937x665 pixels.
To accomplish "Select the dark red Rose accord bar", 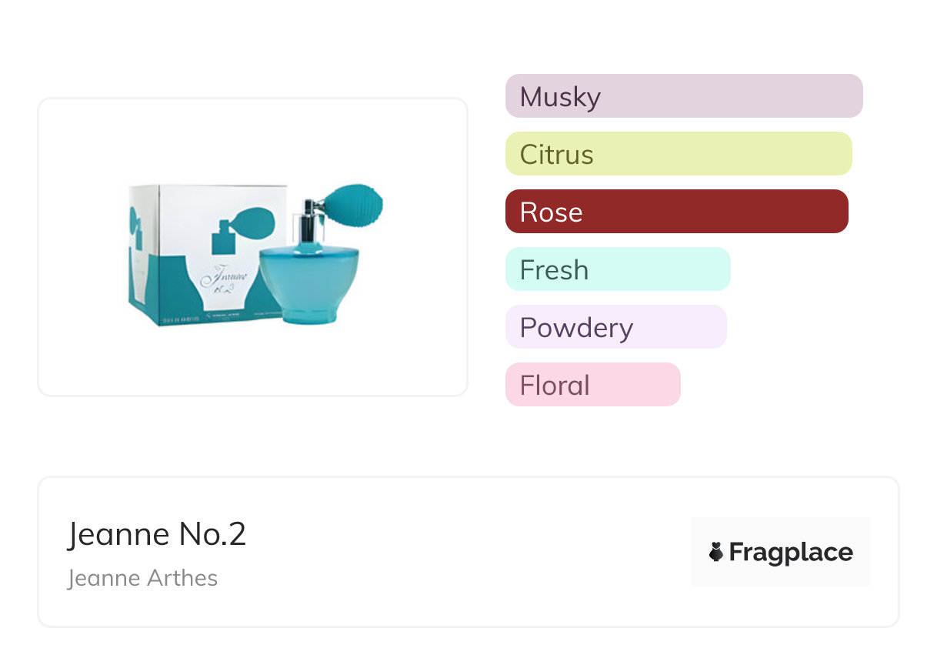I will point(676,212).
